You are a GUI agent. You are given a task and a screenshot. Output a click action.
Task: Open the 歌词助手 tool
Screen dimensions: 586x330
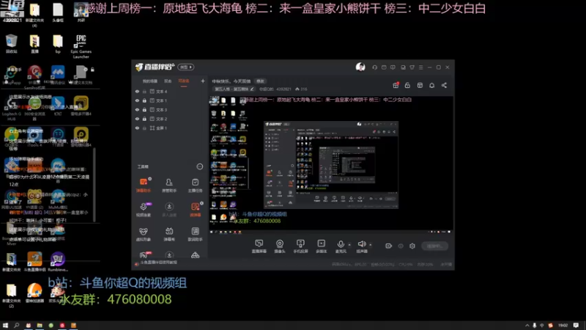click(x=195, y=234)
